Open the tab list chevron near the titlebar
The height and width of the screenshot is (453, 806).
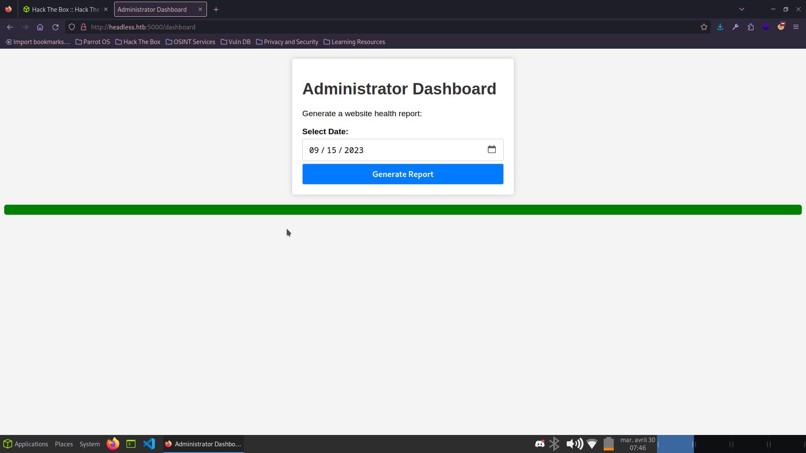[x=742, y=9]
